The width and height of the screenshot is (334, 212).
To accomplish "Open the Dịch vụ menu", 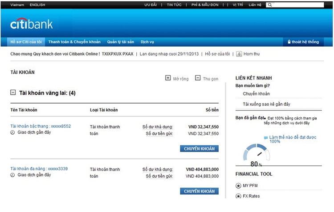I will [x=147, y=42].
